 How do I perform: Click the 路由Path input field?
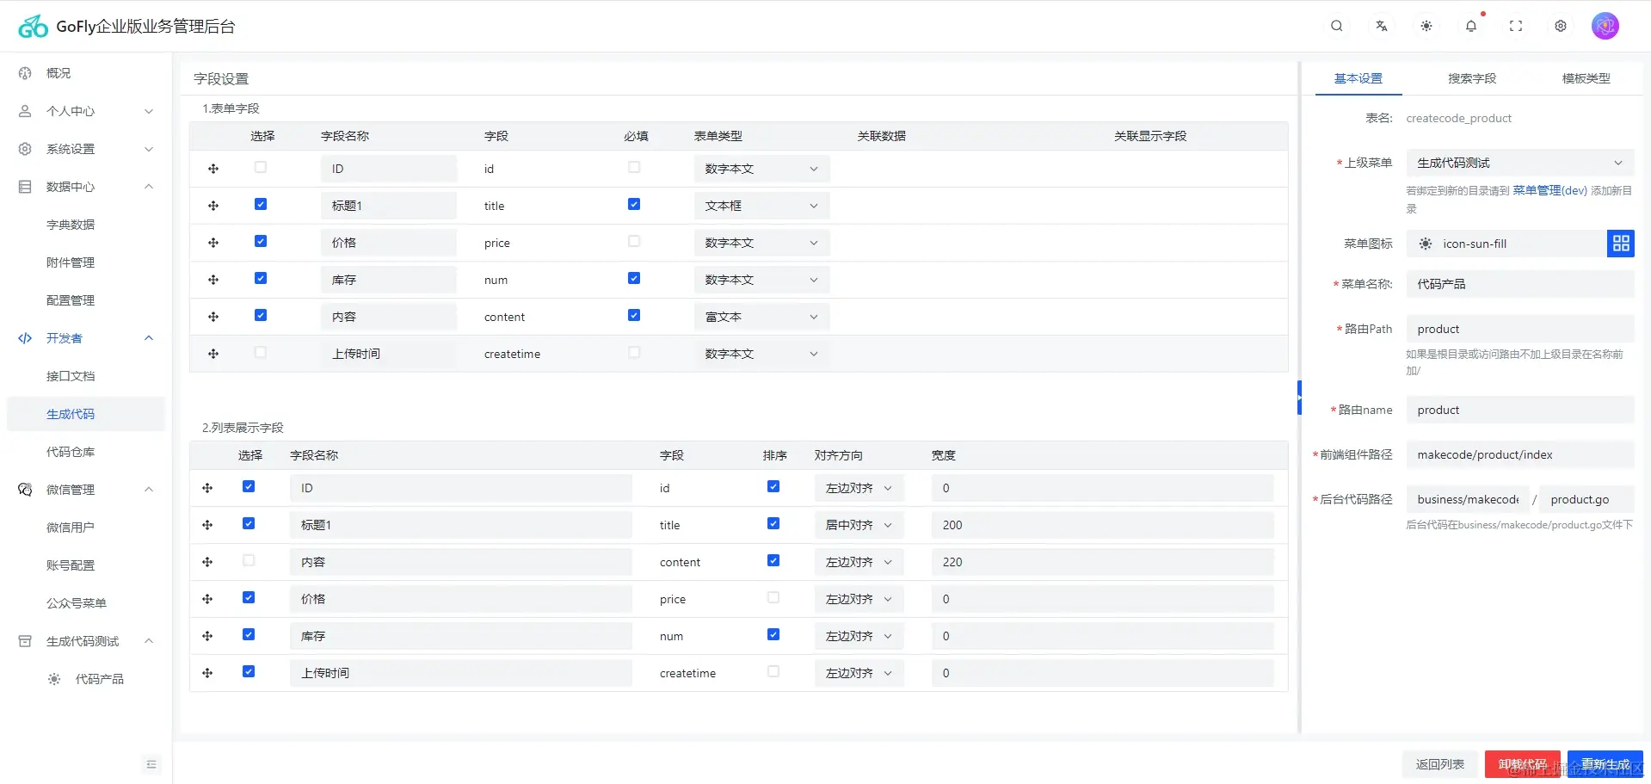click(1520, 329)
